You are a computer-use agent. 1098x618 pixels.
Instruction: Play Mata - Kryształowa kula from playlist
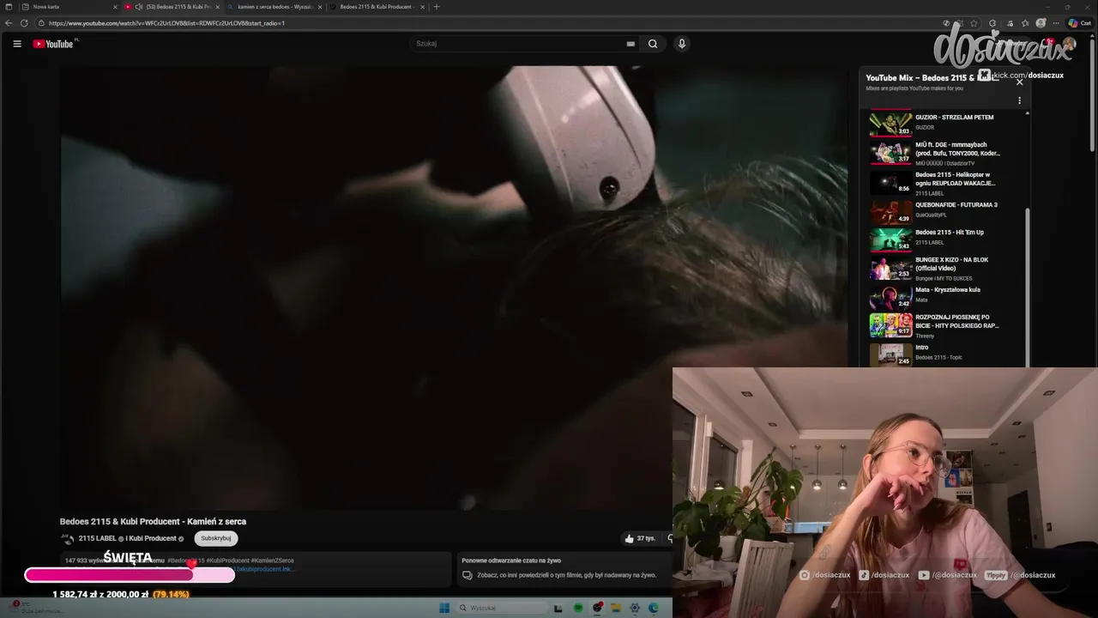(947, 296)
